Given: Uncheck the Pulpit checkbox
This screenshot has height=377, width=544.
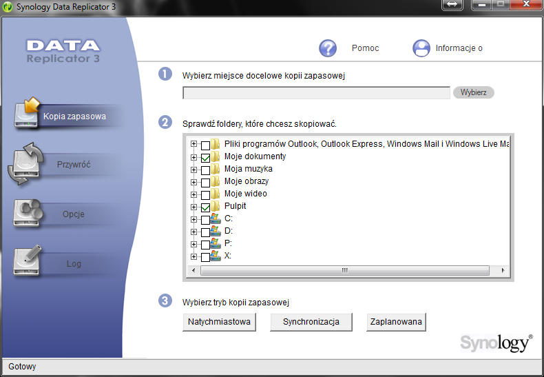Looking at the screenshot, I should [x=205, y=207].
